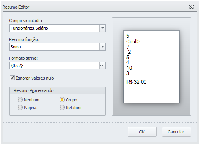
Task: Click the Resumo Processando group header
Action: pos(33,90)
